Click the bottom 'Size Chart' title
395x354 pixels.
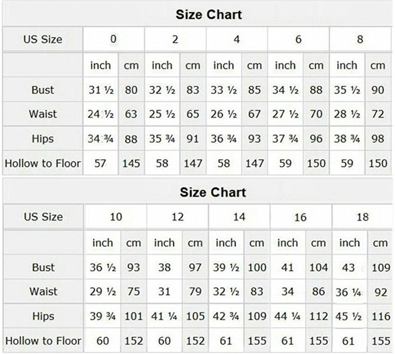point(213,192)
